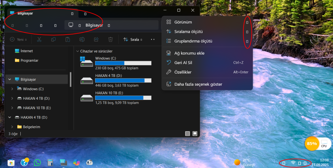Collapse the Cihazlar ve sürücüler group
This screenshot has width=333, height=168.
78,51
